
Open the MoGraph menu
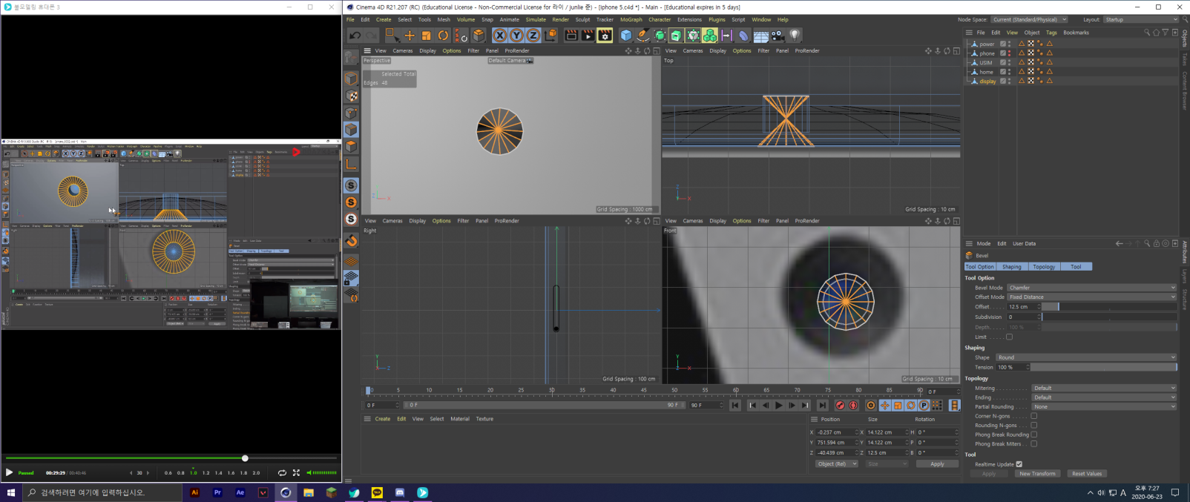point(631,20)
